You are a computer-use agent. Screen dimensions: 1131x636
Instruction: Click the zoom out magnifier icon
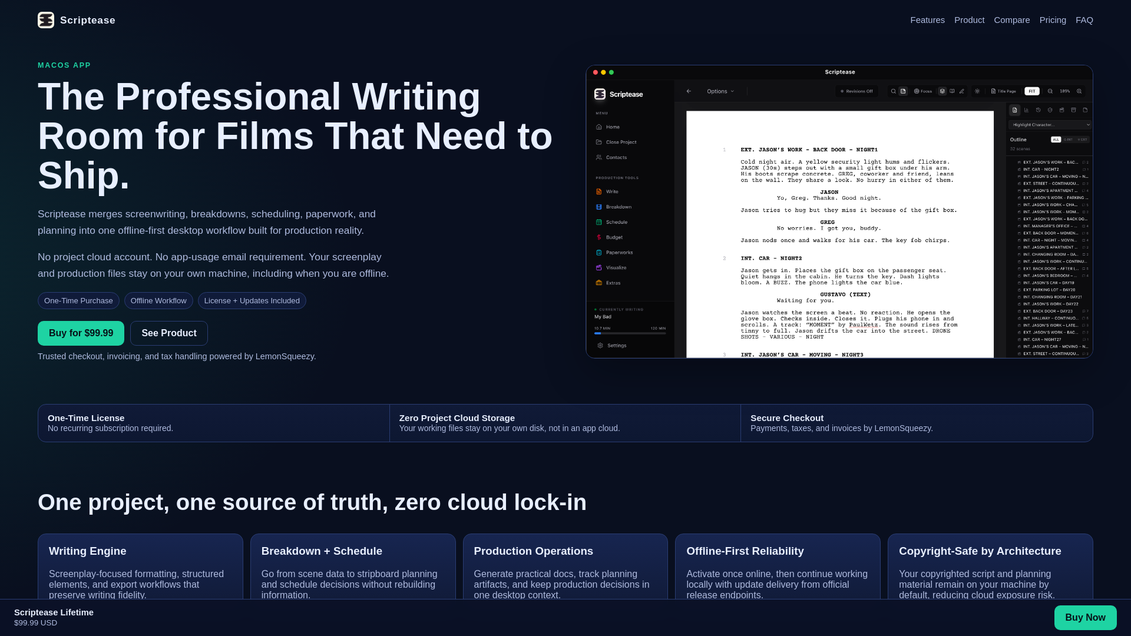pos(1050,91)
